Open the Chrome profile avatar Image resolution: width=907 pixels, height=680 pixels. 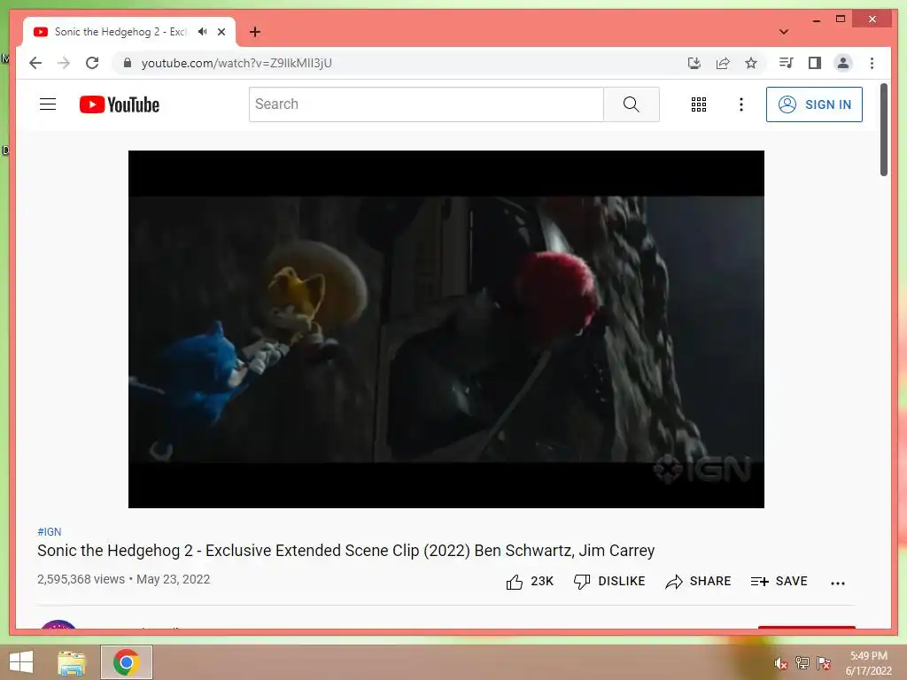(x=843, y=63)
